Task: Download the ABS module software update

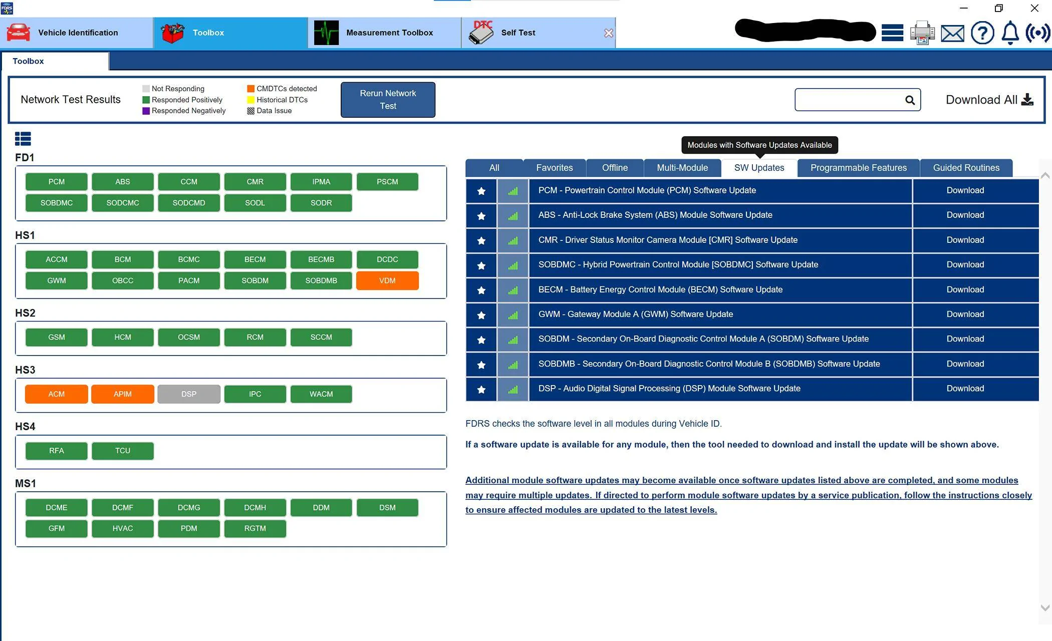Action: tap(975, 216)
